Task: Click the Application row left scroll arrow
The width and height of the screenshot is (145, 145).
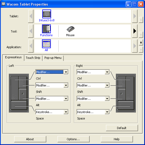Action: click(31, 46)
